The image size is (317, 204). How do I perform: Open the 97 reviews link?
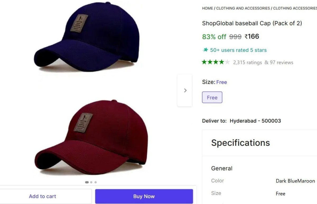281,62
